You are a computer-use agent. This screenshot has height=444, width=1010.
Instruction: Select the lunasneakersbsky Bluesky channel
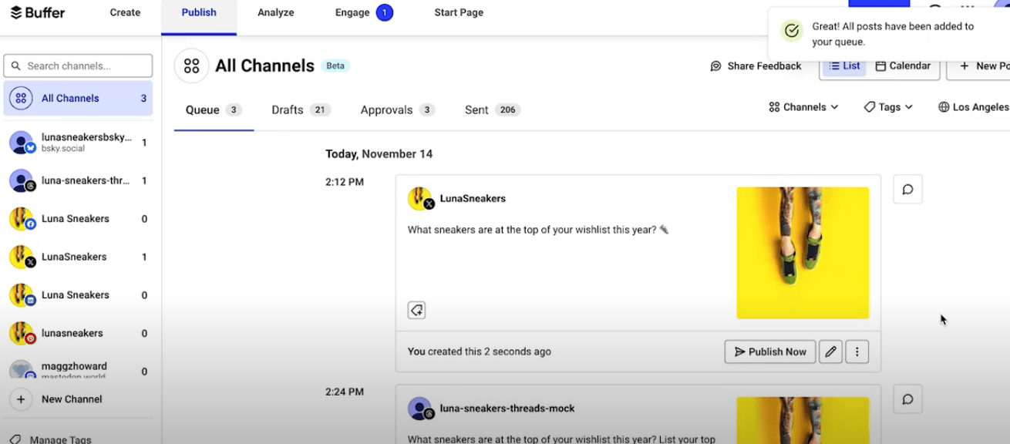(77, 143)
